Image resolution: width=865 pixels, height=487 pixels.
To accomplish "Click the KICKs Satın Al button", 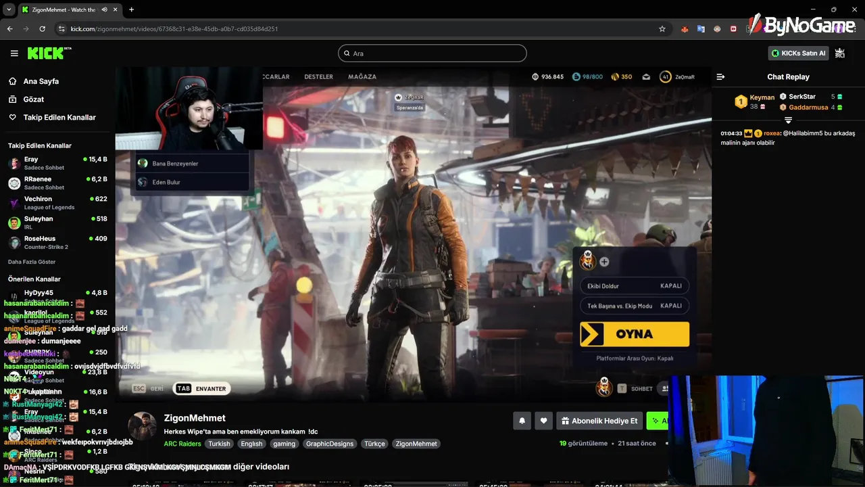I will [x=798, y=53].
